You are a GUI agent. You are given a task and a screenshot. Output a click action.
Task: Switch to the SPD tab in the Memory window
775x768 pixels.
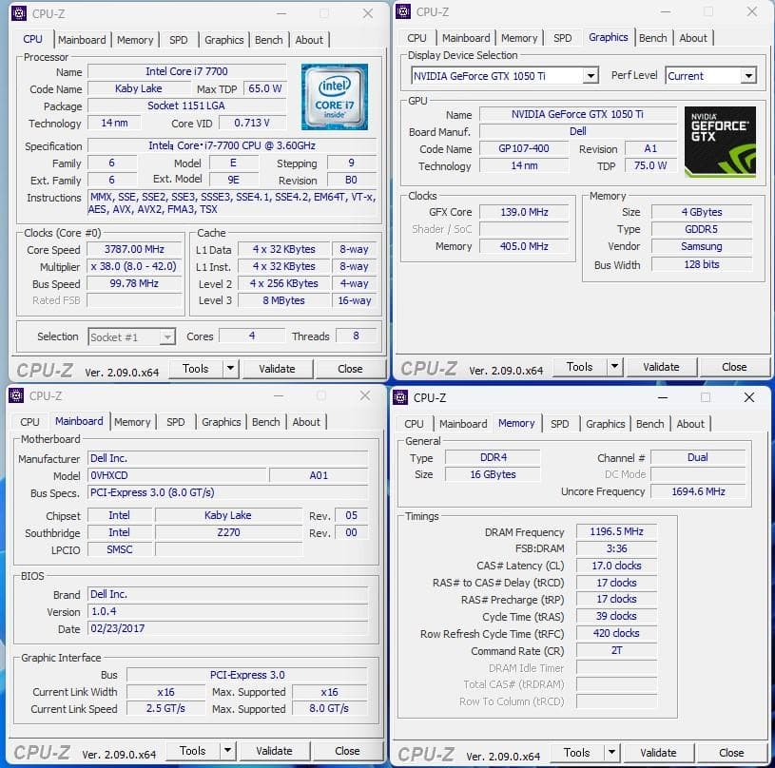point(559,423)
